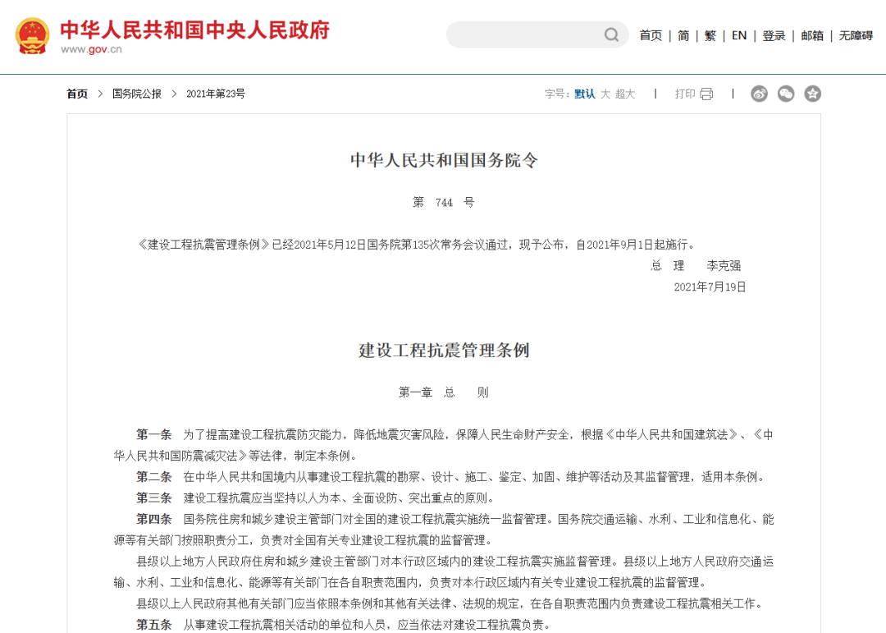Viewport: 886px width, 633px height.
Task: Click the printer icon to print the decree
Action: (706, 94)
